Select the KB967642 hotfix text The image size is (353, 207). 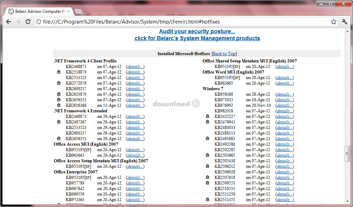pos(75,189)
